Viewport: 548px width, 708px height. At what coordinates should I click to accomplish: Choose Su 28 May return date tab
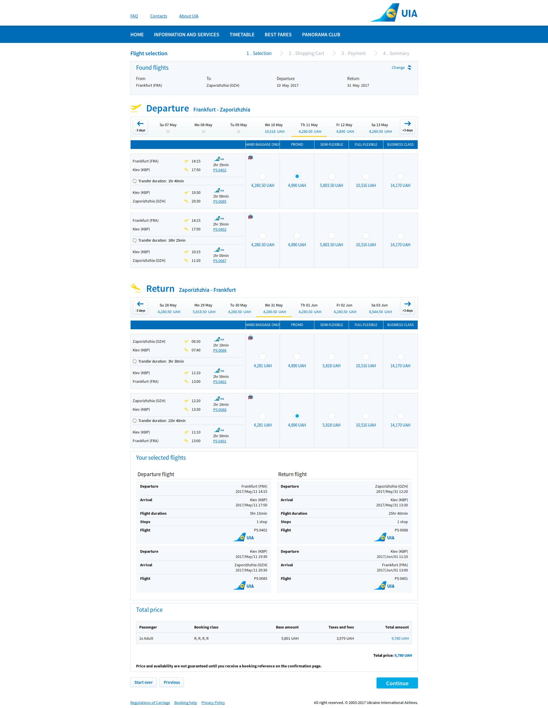coord(168,308)
